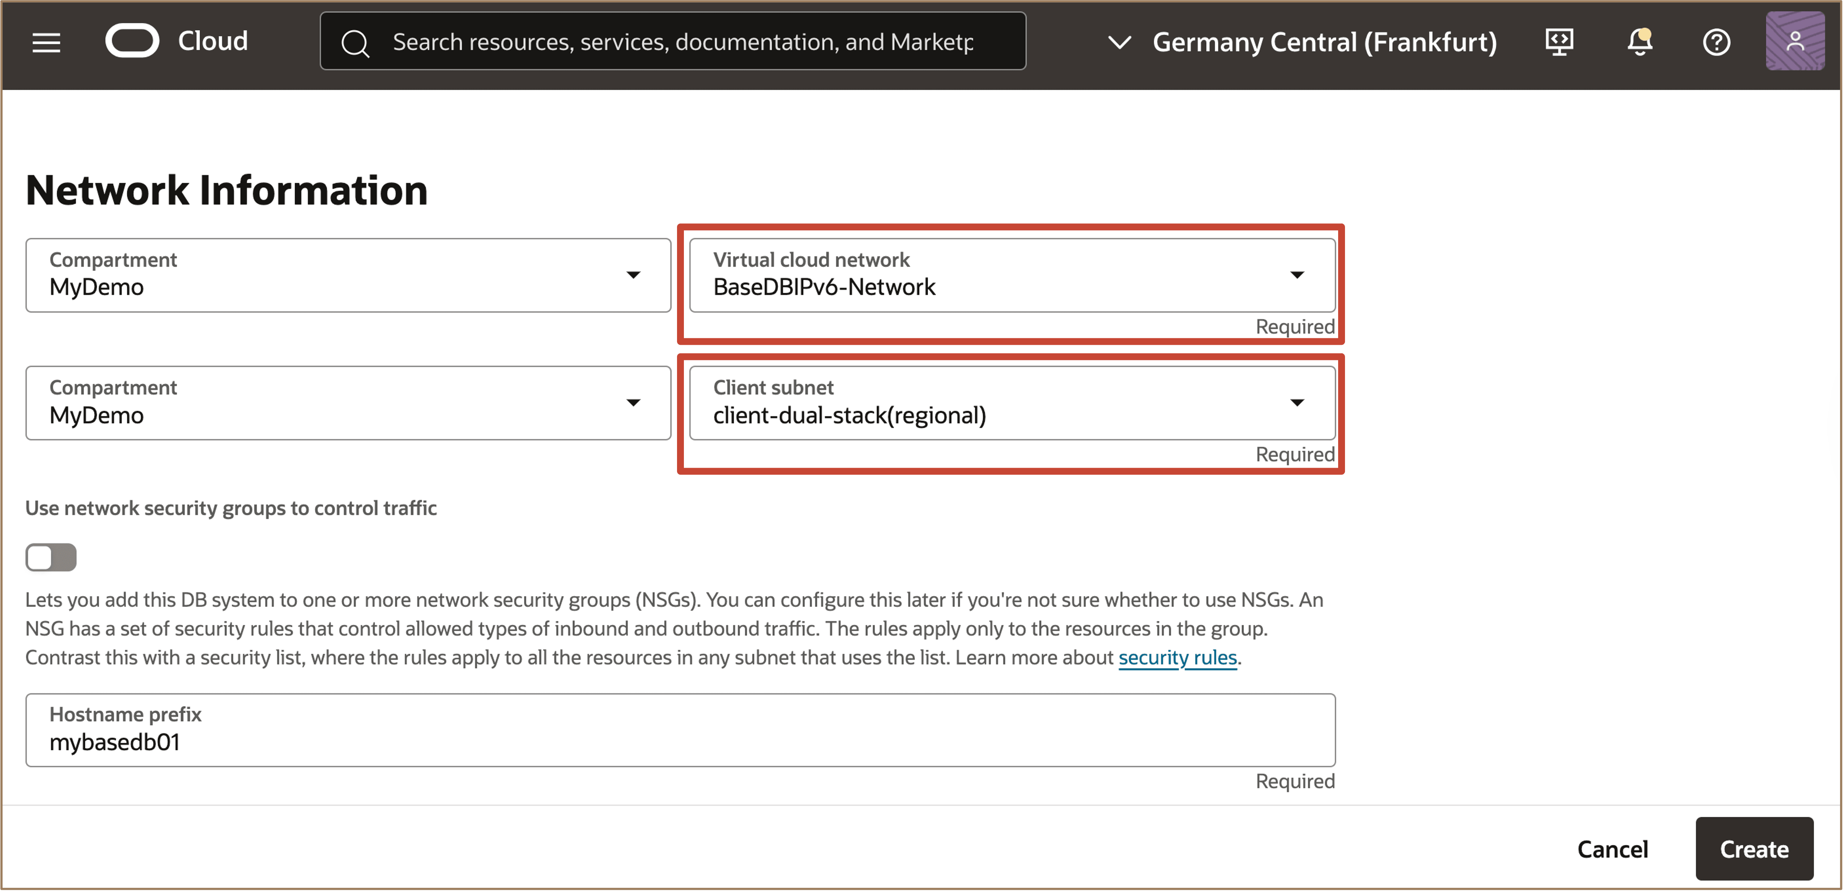Screen dimensions: 1843x891
Task: Expand the Client subnet dropdown
Action: (1012, 403)
